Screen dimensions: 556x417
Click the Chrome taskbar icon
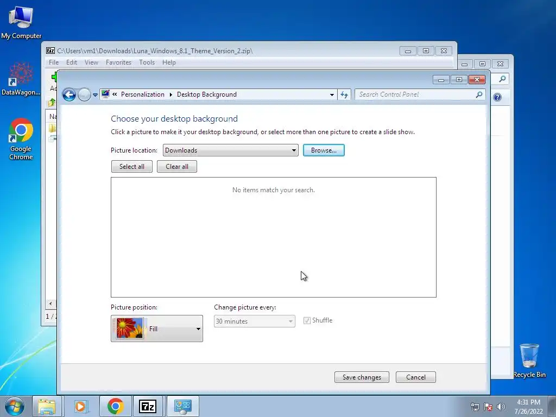click(x=115, y=406)
